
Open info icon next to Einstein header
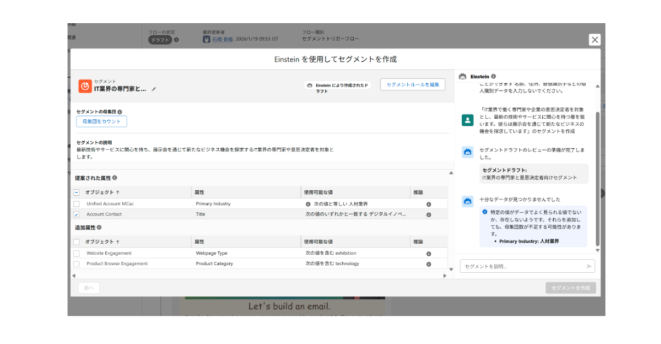(493, 77)
